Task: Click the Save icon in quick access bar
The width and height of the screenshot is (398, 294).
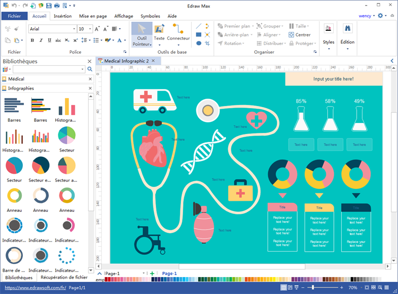Action: [x=49, y=5]
